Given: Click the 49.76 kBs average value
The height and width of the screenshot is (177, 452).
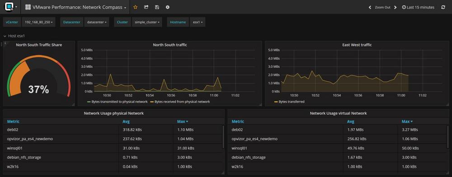Looking at the screenshot, I should tap(356, 148).
